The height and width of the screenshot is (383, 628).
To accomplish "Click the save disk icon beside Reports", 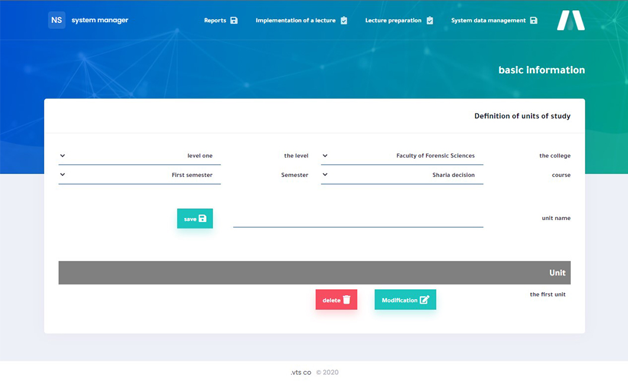I will (x=234, y=21).
